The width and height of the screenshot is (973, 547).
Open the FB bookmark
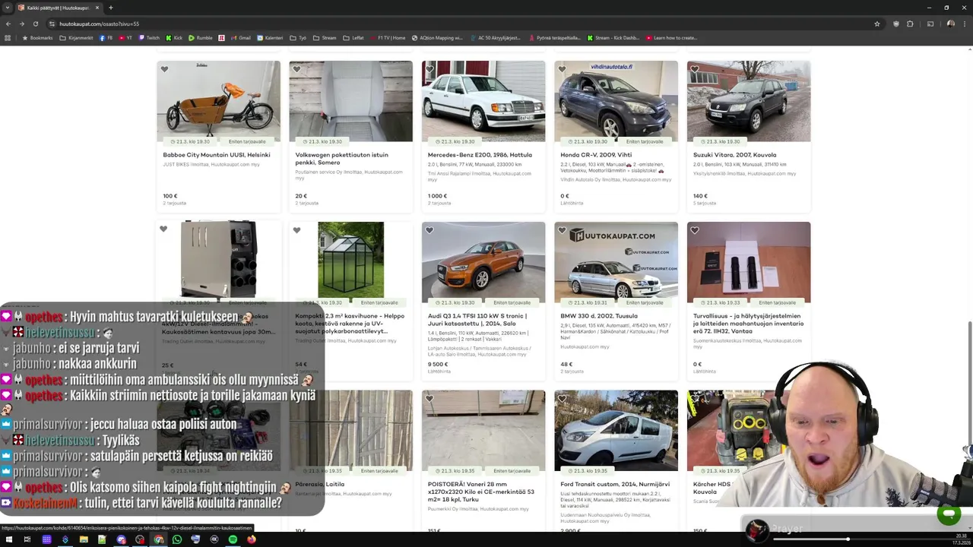coord(106,38)
